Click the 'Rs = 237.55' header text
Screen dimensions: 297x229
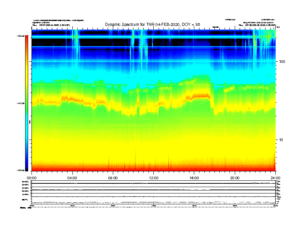[x=257, y=25]
